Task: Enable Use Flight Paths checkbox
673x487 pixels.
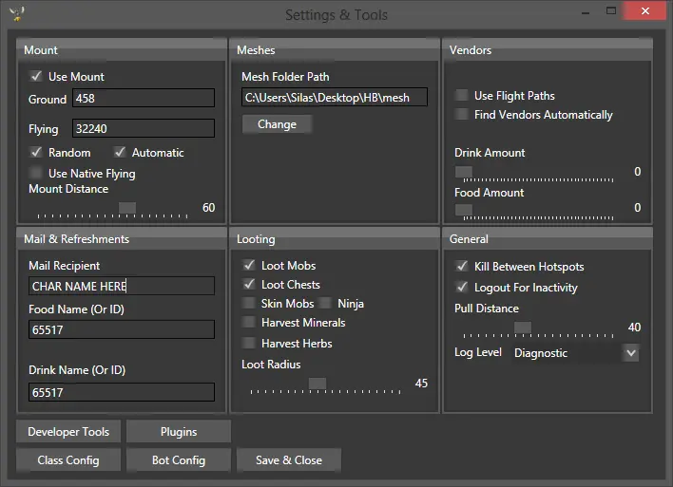Action: pos(463,96)
